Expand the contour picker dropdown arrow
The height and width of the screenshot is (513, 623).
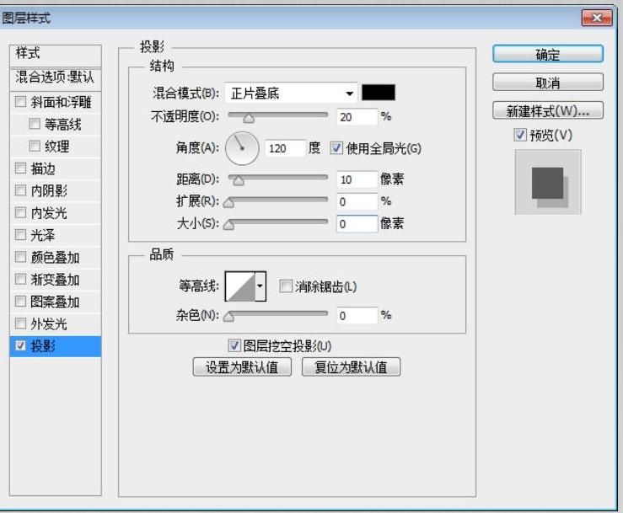[x=260, y=286]
